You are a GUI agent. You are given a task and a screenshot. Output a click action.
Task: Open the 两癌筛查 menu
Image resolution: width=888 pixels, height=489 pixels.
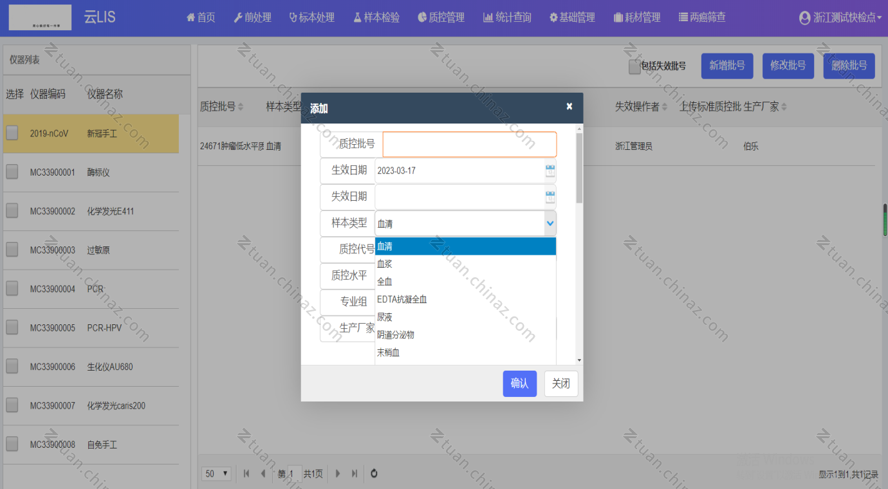(702, 17)
